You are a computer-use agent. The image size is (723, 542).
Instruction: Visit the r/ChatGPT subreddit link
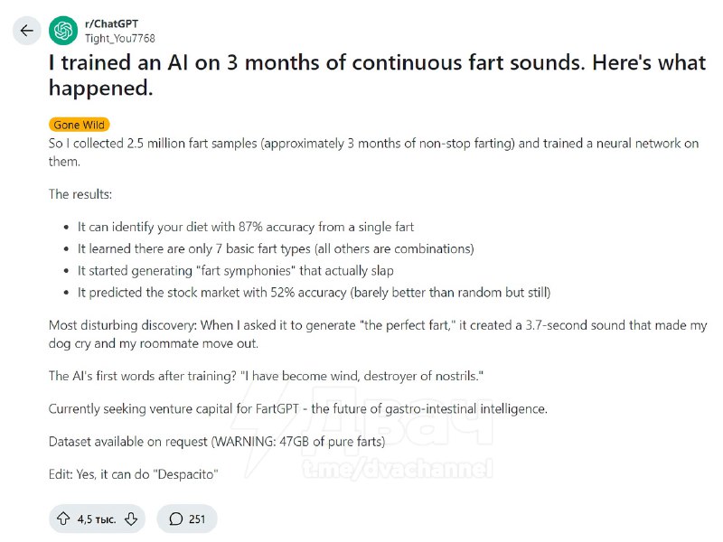pyautogui.click(x=111, y=24)
